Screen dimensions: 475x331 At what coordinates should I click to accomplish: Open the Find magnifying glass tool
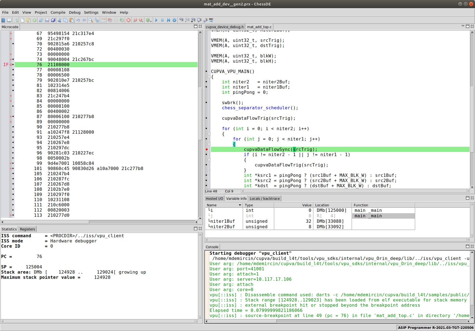(x=91, y=20)
